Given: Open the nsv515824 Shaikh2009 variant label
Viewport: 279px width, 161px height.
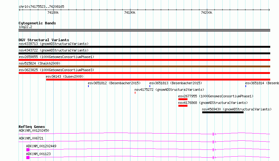Looking at the screenshot, I should [x=39, y=63].
